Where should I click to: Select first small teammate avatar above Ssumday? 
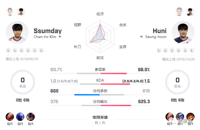[10, 12]
